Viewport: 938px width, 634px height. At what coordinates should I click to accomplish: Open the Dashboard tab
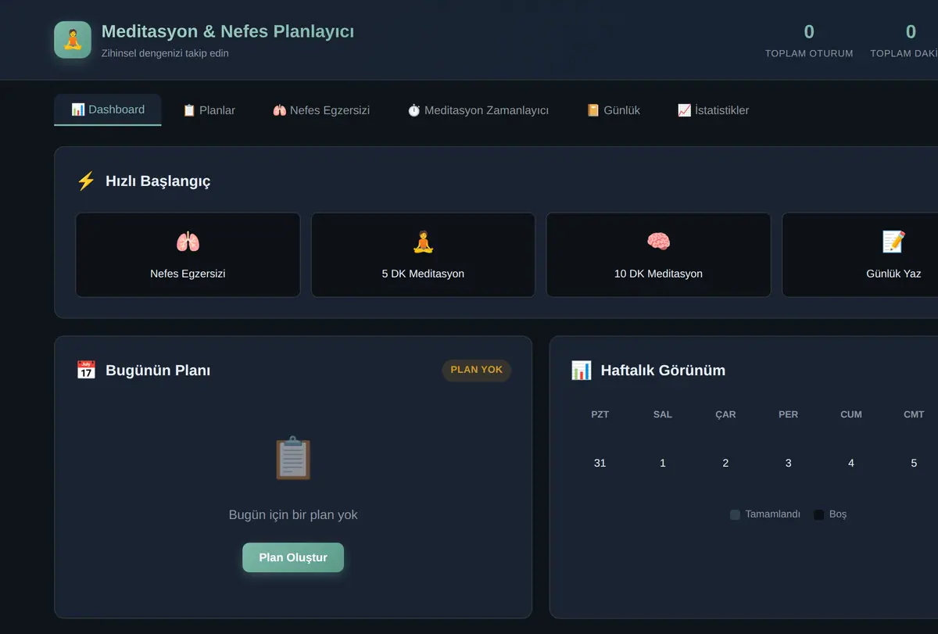(108, 109)
